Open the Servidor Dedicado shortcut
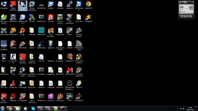Image resolution: width=198 pixels, height=111 pixels. pyautogui.click(x=23, y=59)
